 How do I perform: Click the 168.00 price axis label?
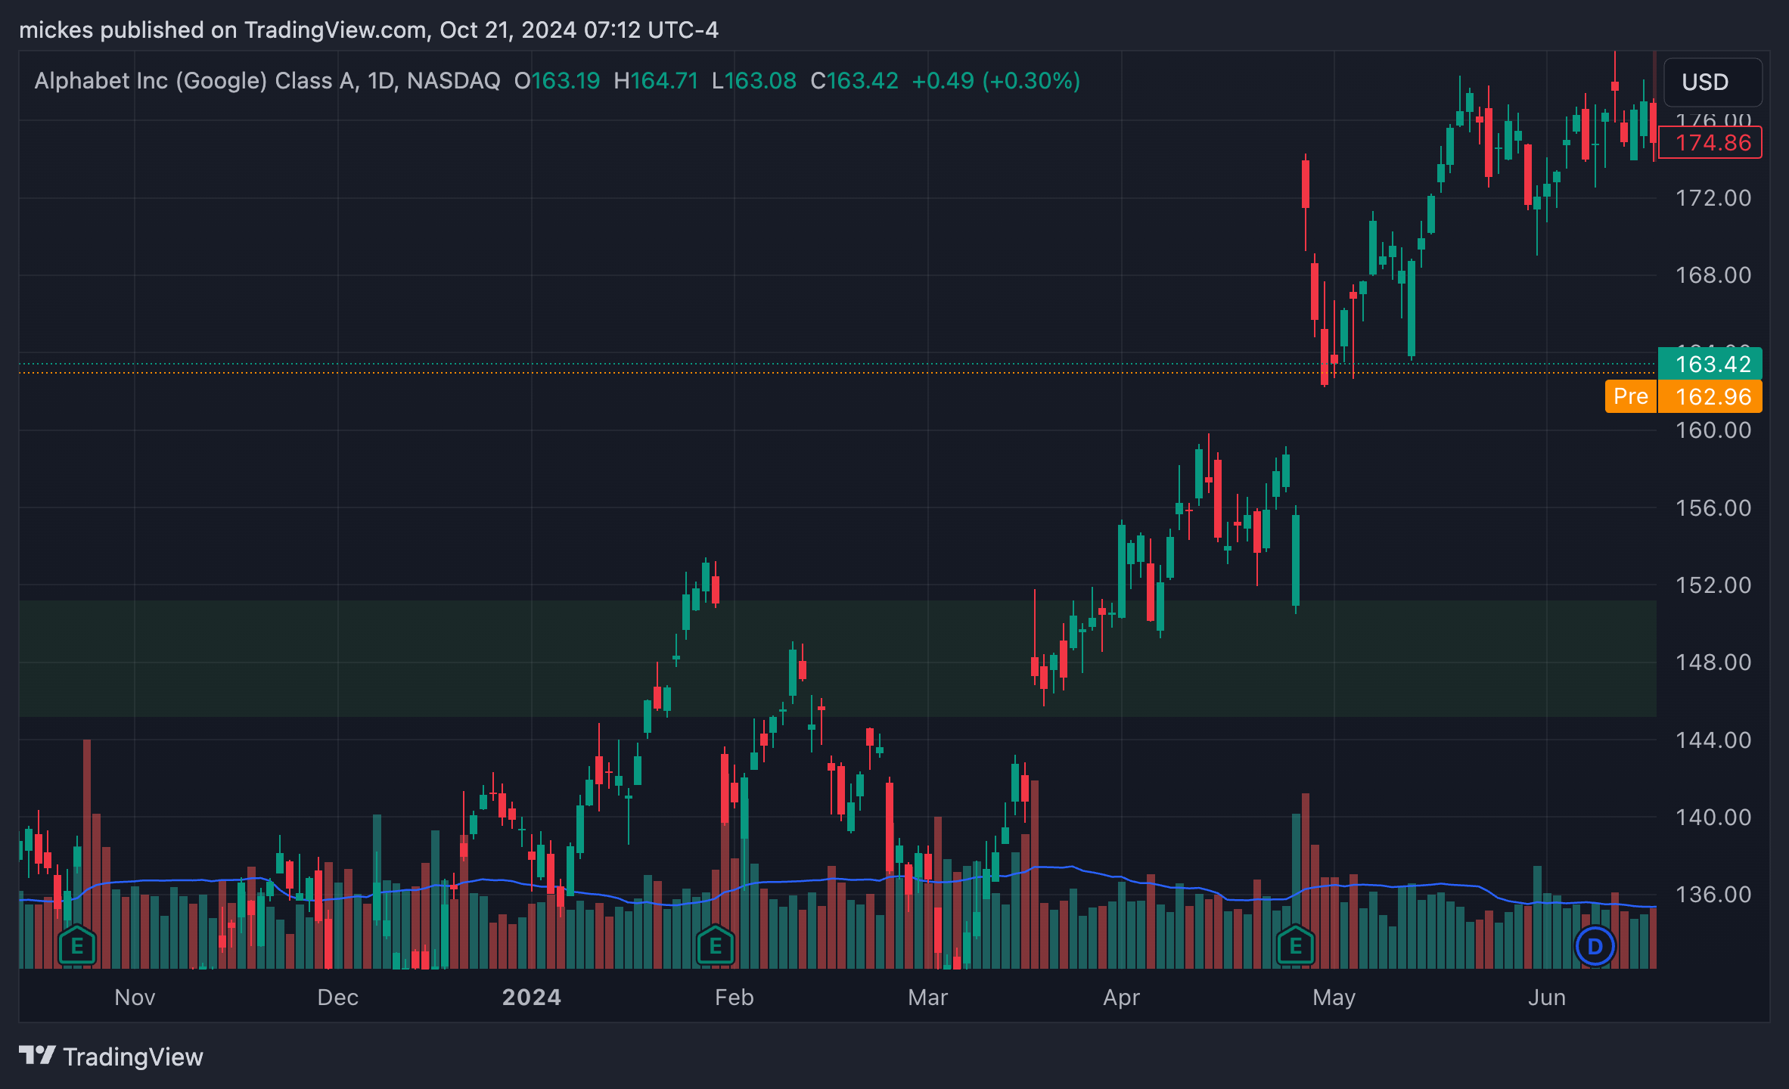coord(1713,275)
